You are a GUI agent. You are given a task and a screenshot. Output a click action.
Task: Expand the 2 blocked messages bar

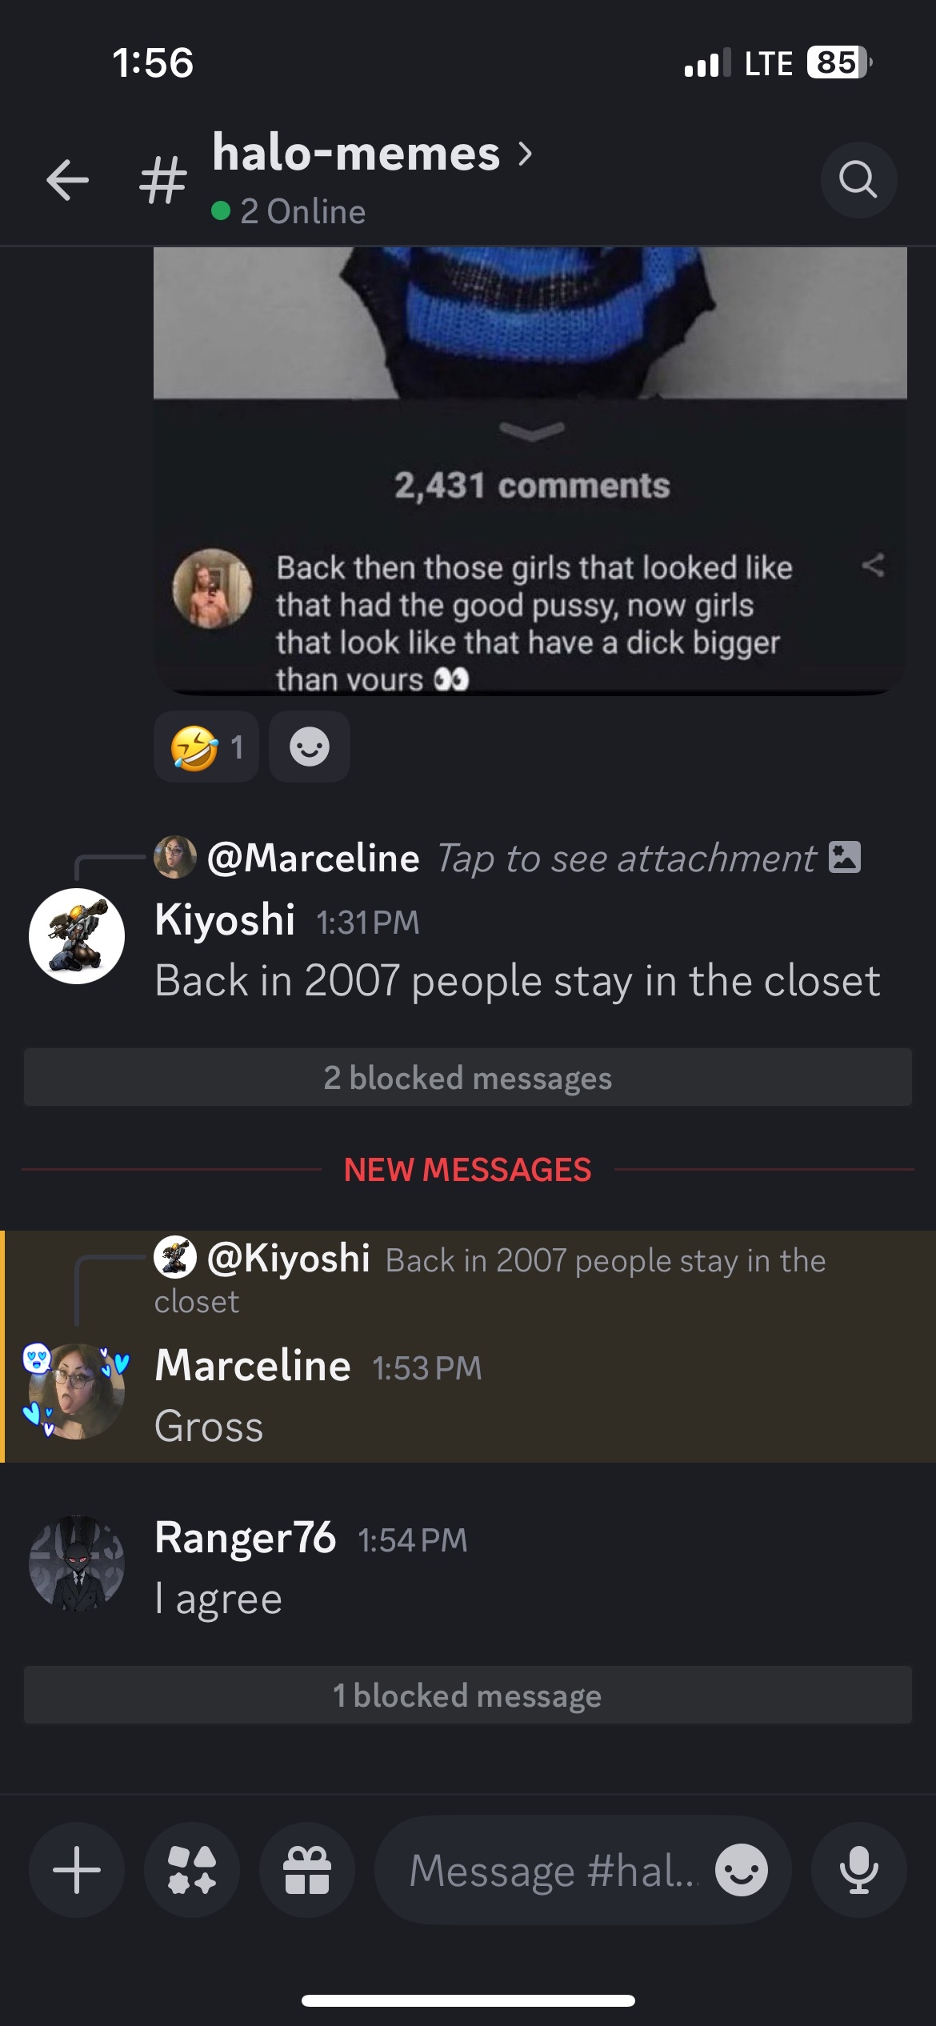468,1078
